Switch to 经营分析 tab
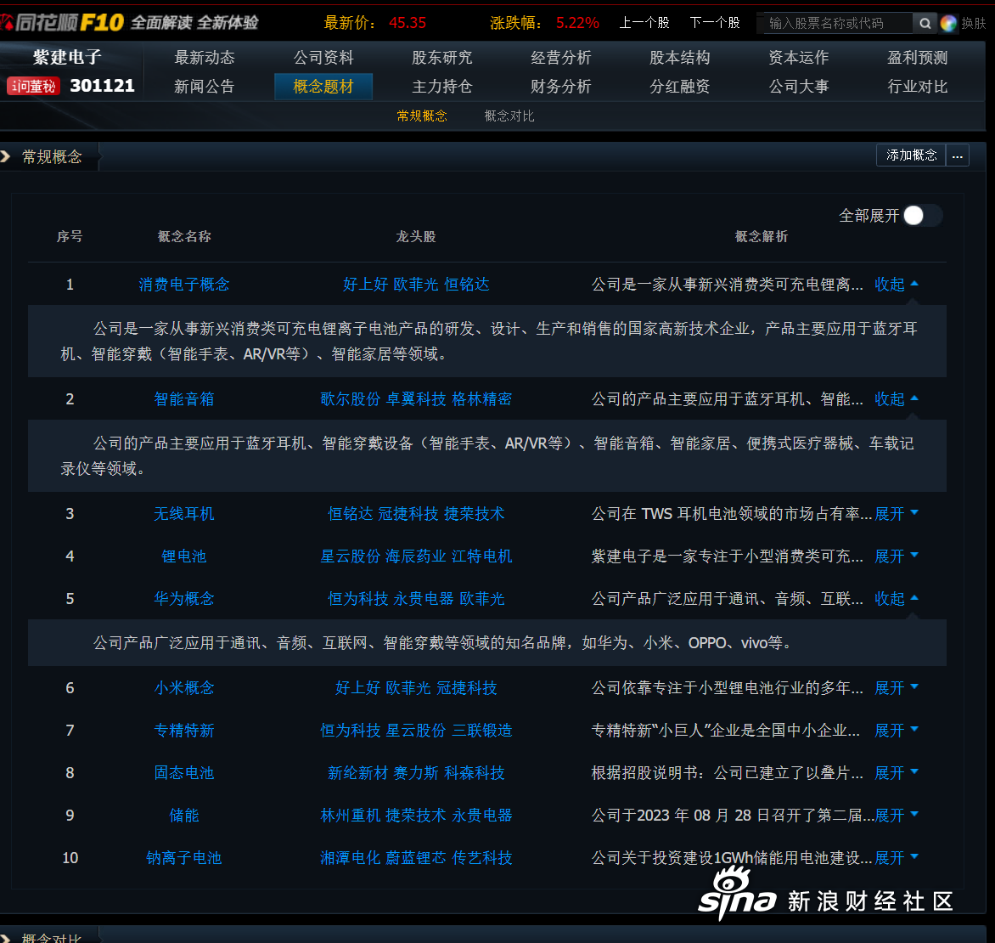 (x=561, y=58)
